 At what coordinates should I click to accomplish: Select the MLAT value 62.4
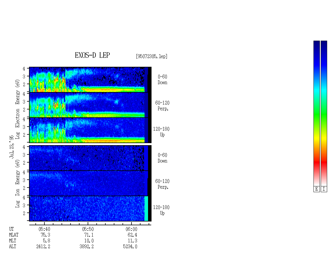(132, 235)
